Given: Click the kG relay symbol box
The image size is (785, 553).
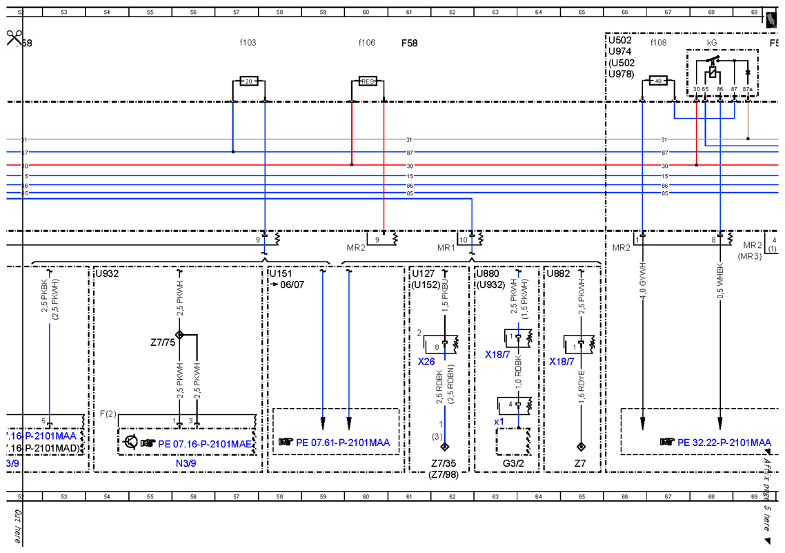Looking at the screenshot, I should point(722,72).
